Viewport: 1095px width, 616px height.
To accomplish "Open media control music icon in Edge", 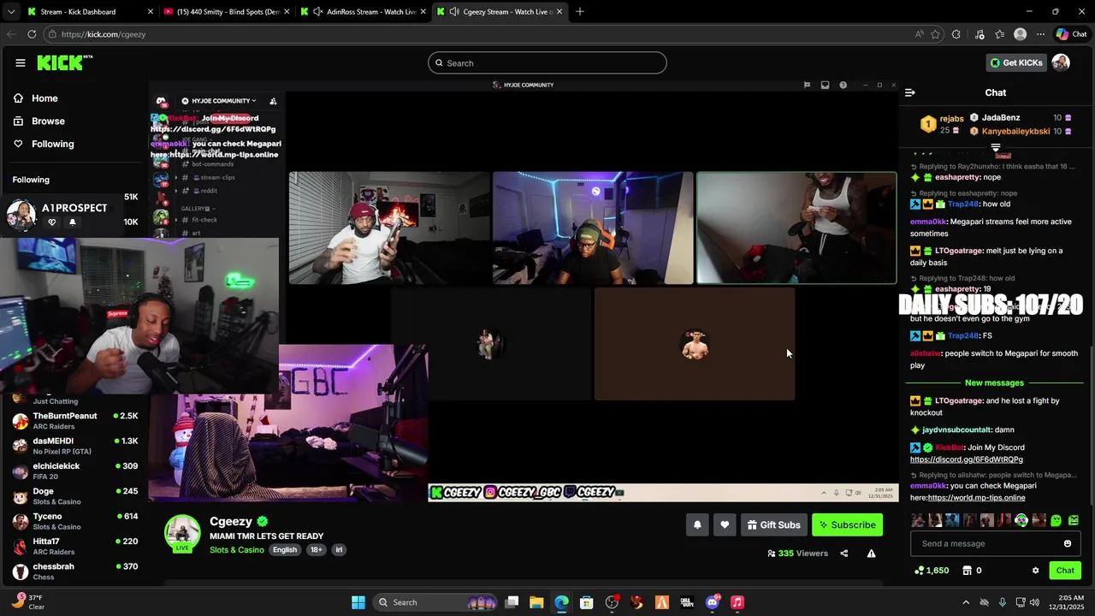I will click(x=980, y=34).
